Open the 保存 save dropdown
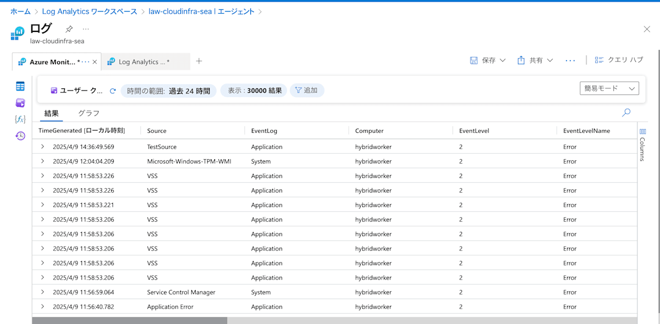Image resolution: width=660 pixels, height=324 pixels. [x=487, y=60]
